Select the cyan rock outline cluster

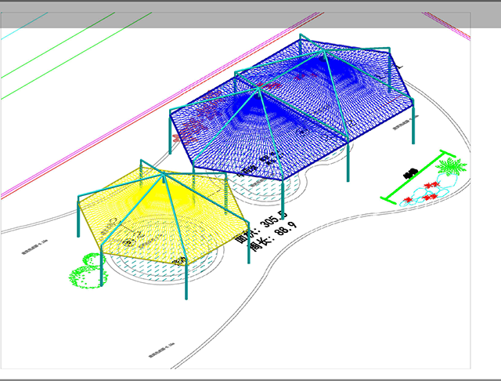428,191
